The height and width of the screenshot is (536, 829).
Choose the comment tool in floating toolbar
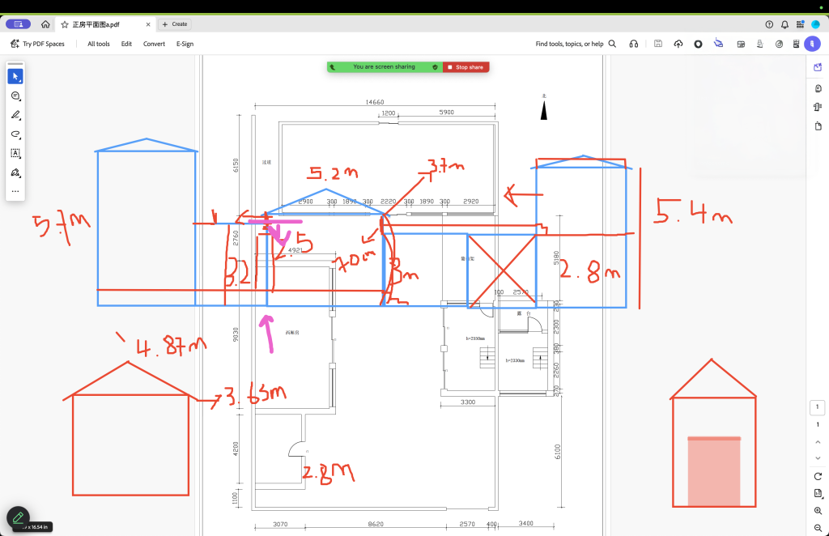15,96
